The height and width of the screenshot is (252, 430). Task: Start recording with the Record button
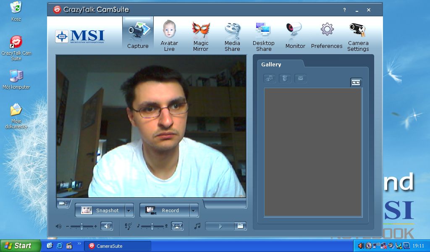point(165,210)
